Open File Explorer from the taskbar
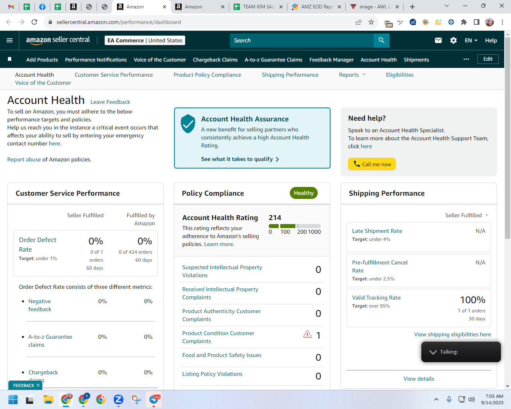This screenshot has height=409, width=511. 48,399
